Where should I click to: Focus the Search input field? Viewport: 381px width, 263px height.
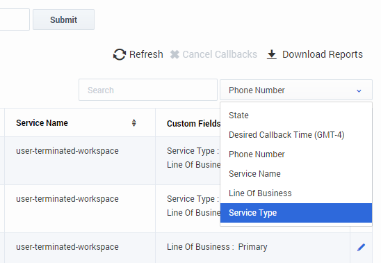coord(148,90)
